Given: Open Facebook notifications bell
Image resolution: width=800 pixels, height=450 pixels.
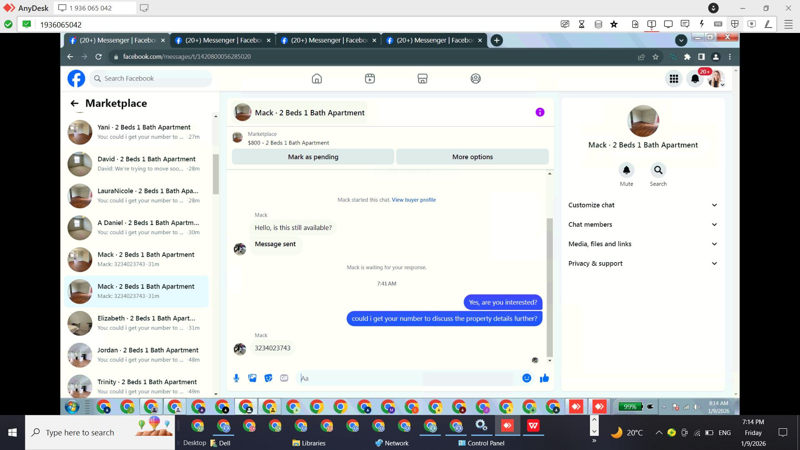Looking at the screenshot, I should pos(695,79).
